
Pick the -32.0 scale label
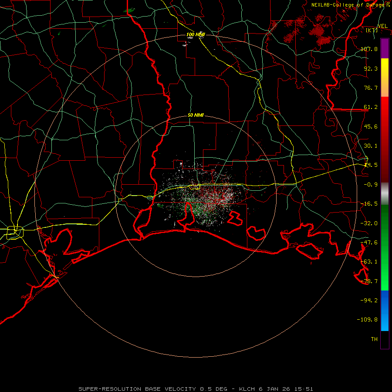point(369,223)
